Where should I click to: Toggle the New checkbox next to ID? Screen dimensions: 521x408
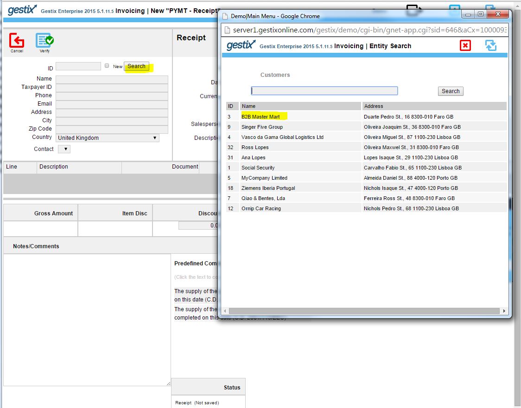(x=107, y=66)
